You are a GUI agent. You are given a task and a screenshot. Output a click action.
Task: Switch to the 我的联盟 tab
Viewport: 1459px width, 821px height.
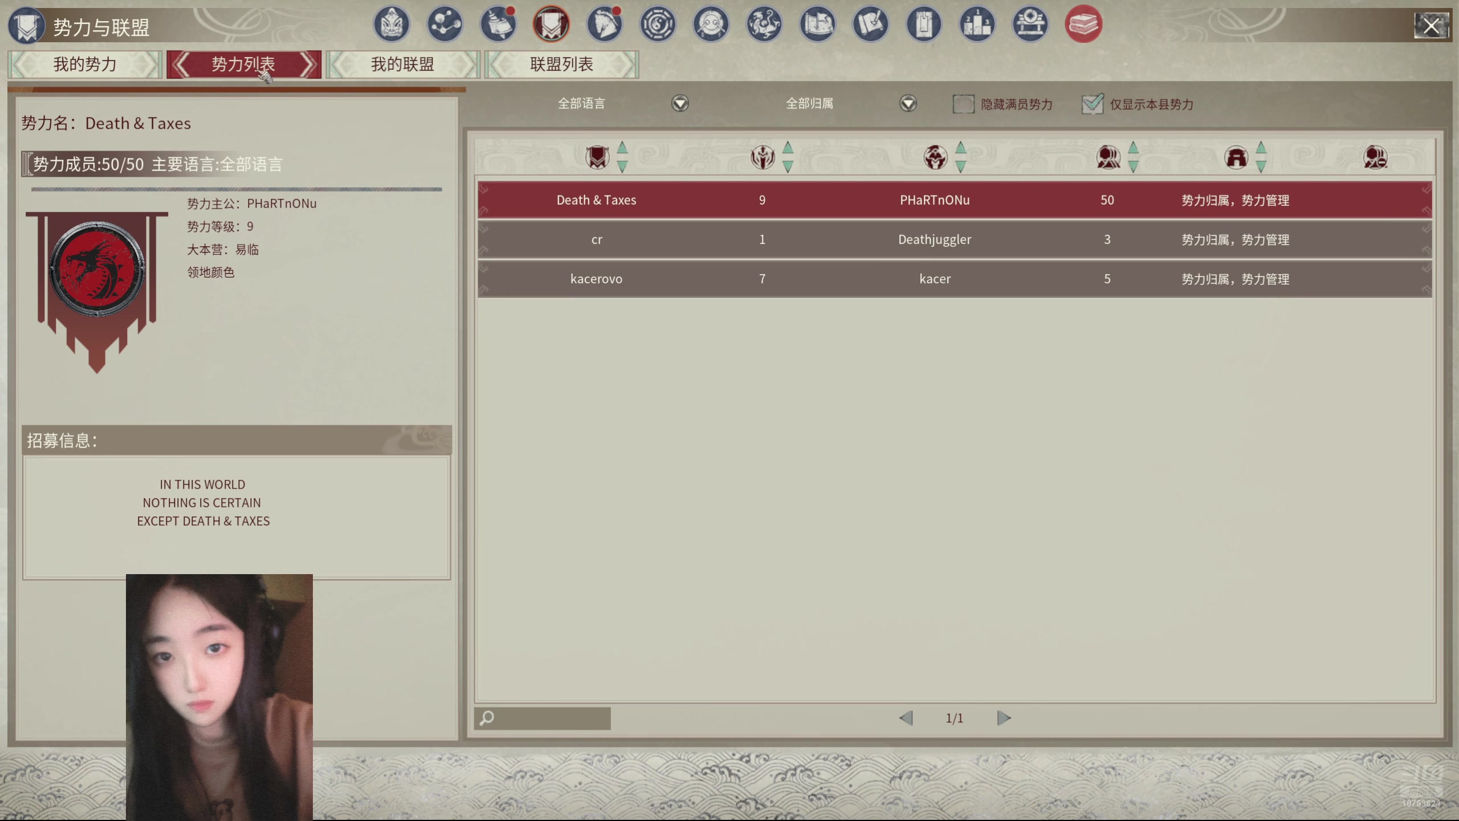point(402,64)
